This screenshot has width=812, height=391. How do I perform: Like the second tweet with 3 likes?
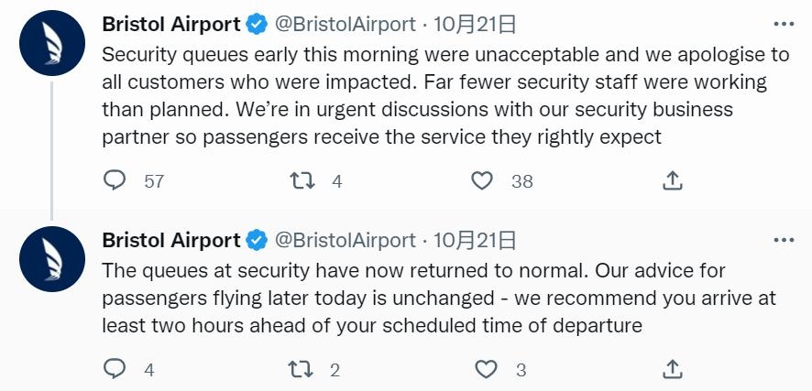coord(487,369)
